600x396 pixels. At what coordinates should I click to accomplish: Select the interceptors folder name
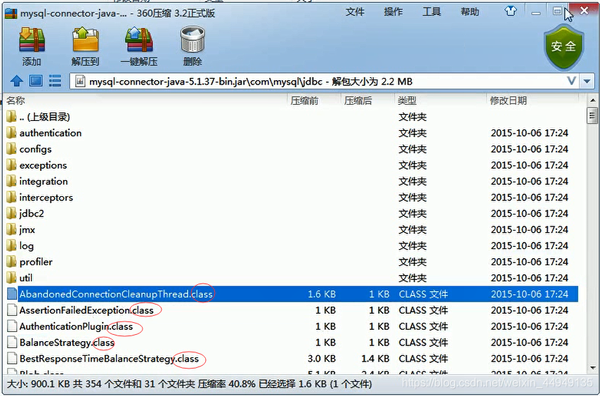tap(46, 197)
